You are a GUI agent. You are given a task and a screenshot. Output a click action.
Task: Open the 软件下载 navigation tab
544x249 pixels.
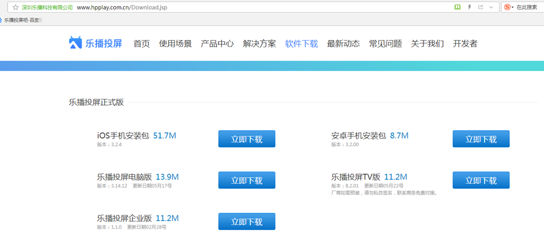[302, 44]
